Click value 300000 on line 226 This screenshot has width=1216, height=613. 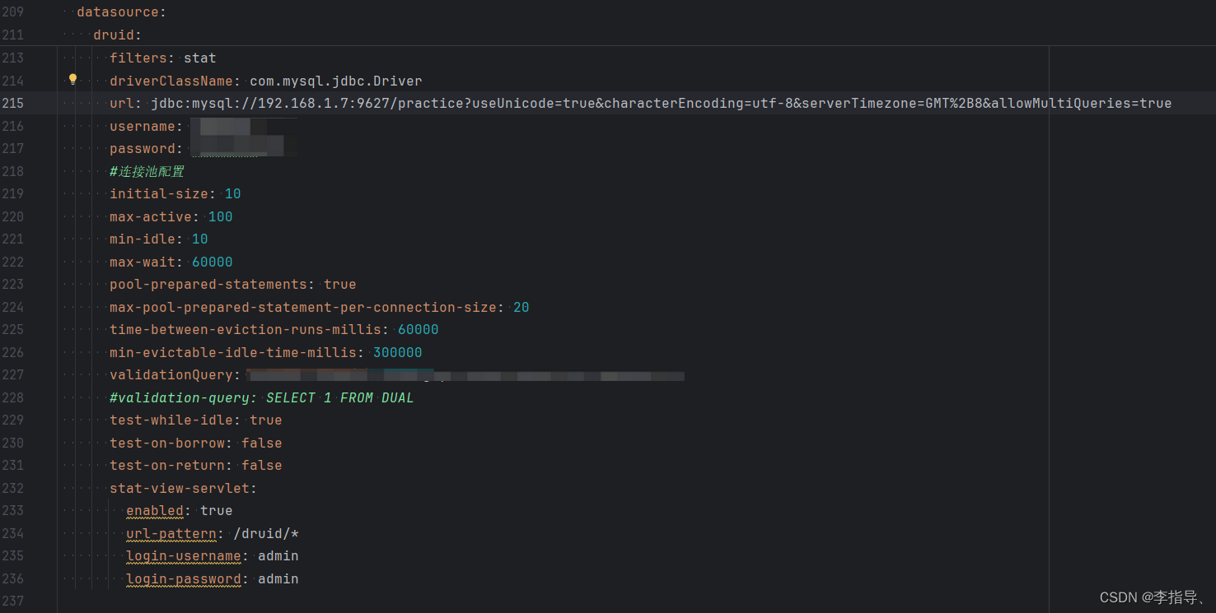point(398,352)
